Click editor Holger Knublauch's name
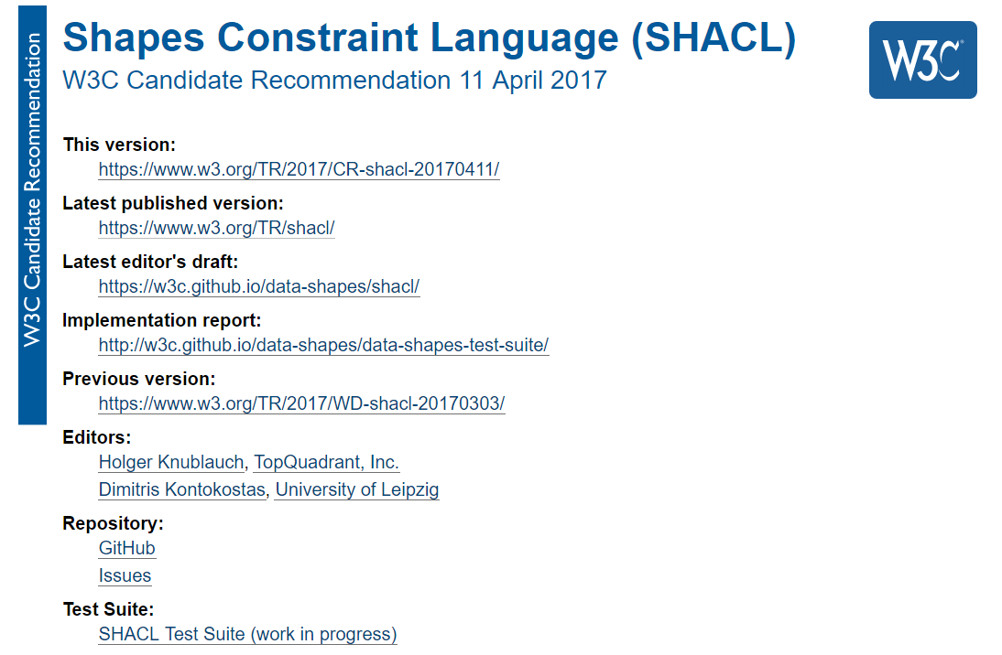The height and width of the screenshot is (655, 1002). point(171,462)
